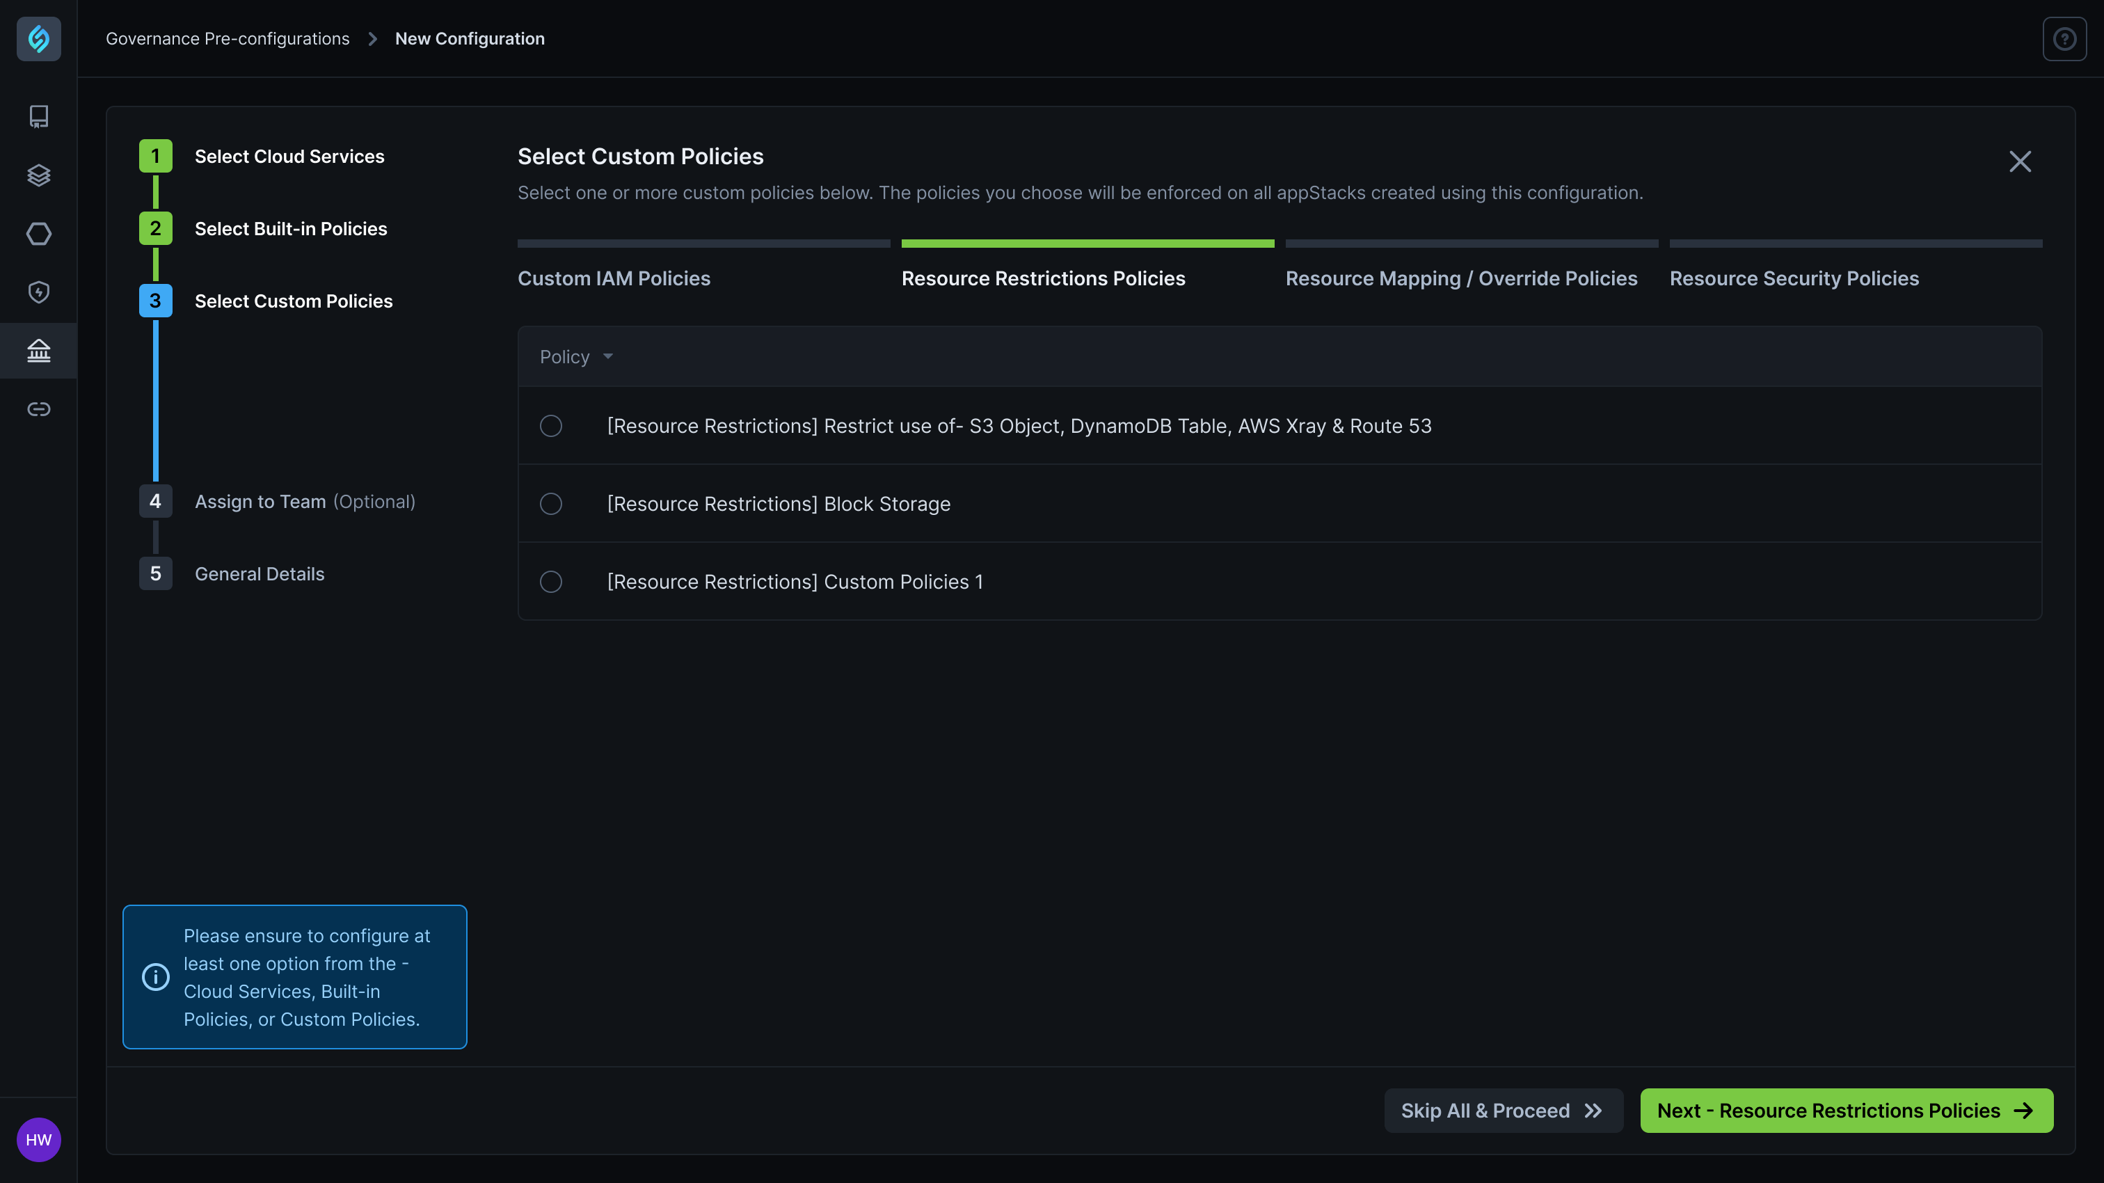Go to Select Custom Policies step

(x=293, y=301)
